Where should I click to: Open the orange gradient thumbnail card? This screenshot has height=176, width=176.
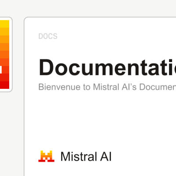coord(6,55)
